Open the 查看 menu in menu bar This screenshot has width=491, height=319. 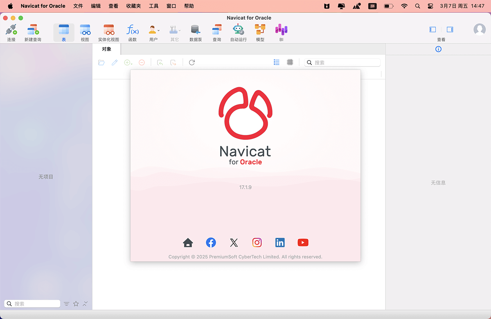113,6
